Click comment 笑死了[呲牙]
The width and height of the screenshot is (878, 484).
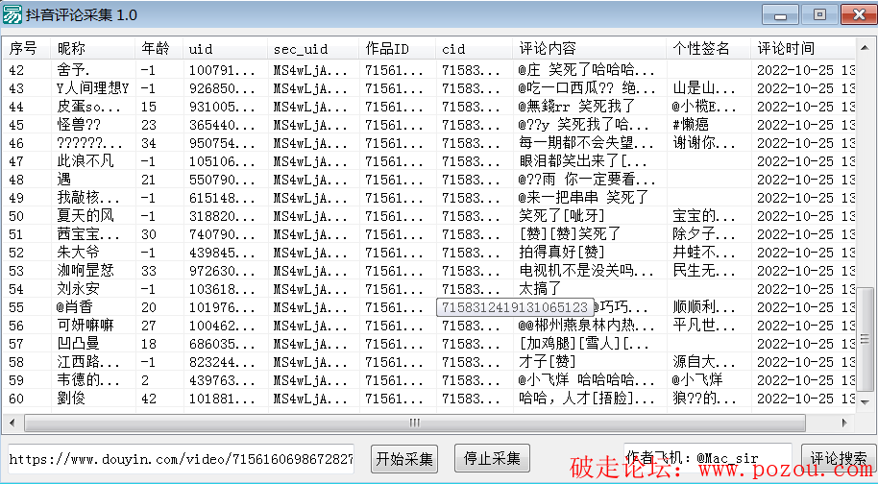(x=562, y=216)
